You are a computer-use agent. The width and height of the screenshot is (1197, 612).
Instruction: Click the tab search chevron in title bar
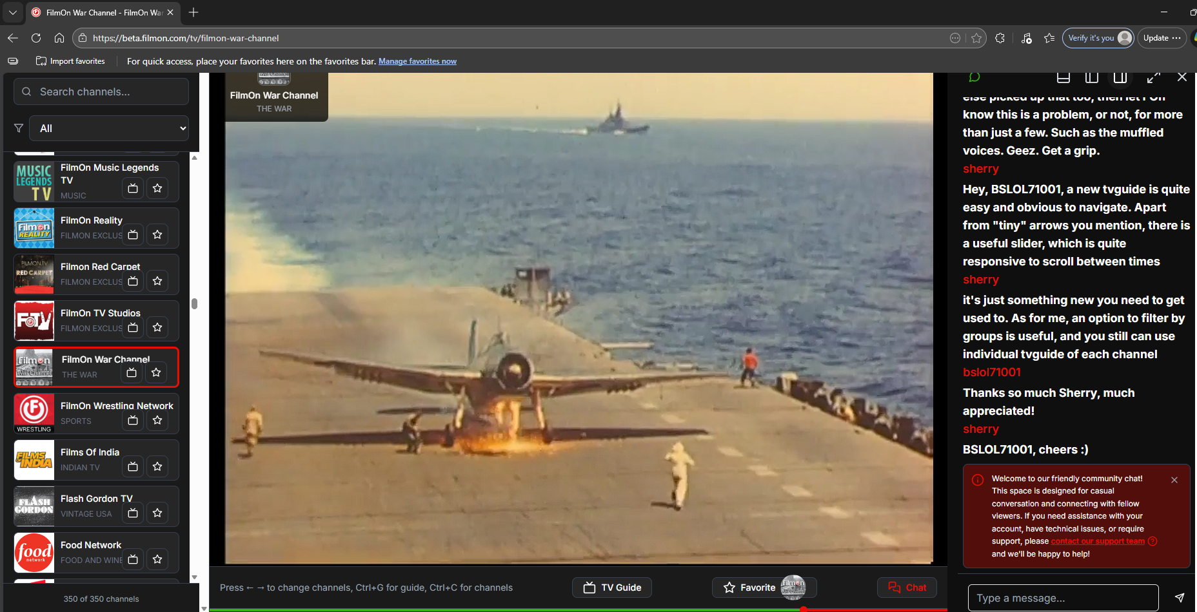pos(12,12)
